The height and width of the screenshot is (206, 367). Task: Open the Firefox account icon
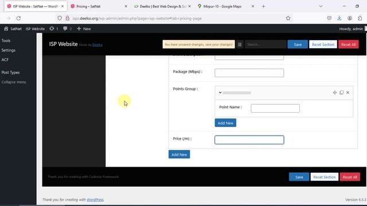350,18
